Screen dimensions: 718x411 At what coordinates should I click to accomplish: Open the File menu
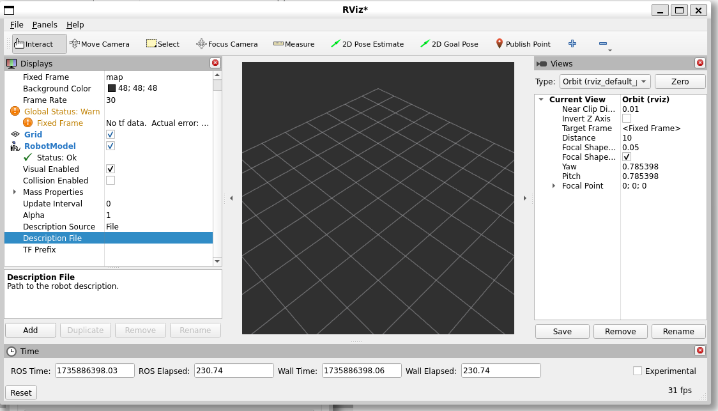pyautogui.click(x=17, y=25)
